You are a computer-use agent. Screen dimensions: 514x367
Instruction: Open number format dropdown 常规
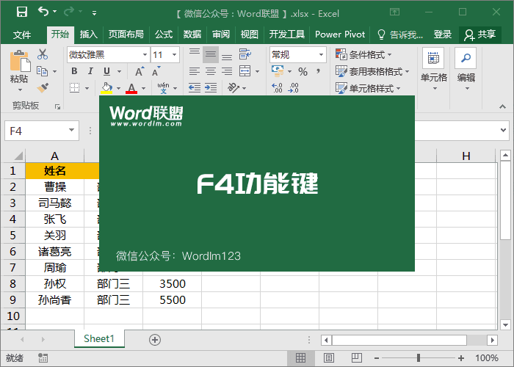pos(322,55)
